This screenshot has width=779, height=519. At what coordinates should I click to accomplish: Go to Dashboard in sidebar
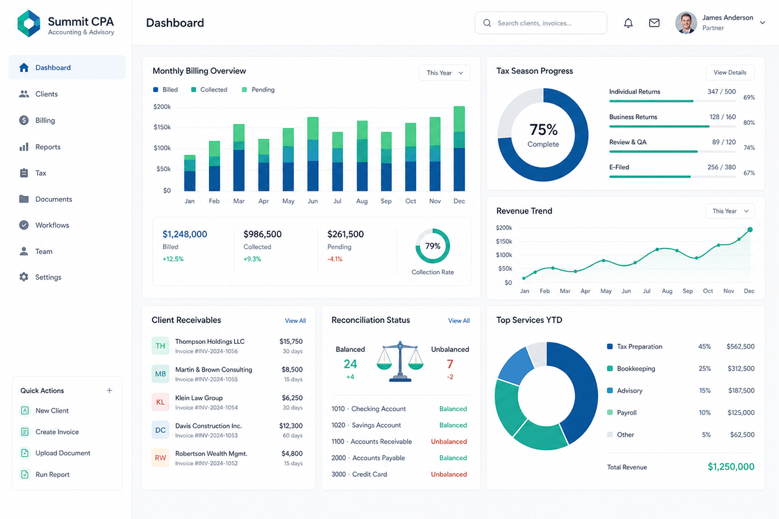pos(67,67)
